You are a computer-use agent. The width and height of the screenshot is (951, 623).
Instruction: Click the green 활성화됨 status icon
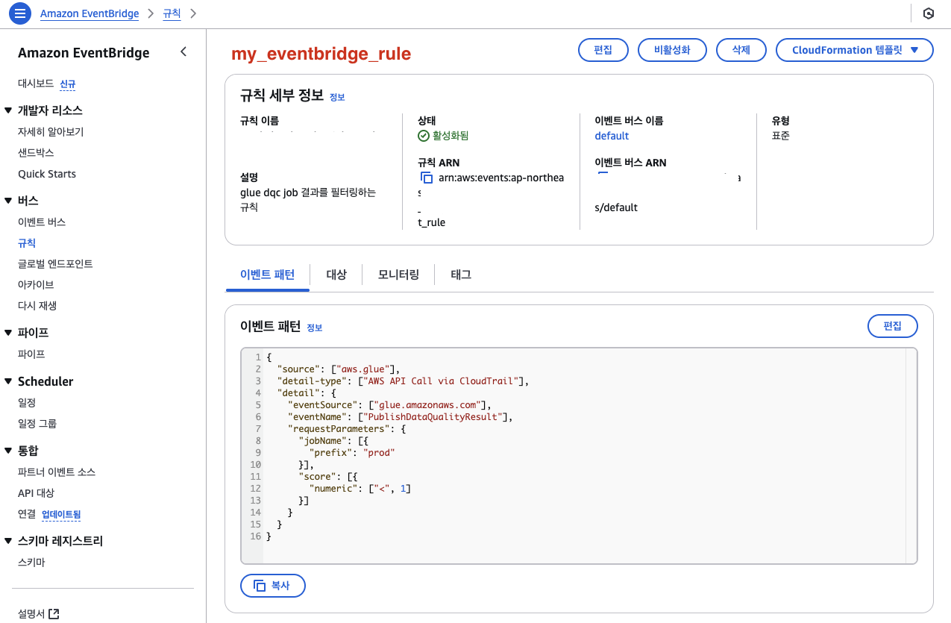424,136
